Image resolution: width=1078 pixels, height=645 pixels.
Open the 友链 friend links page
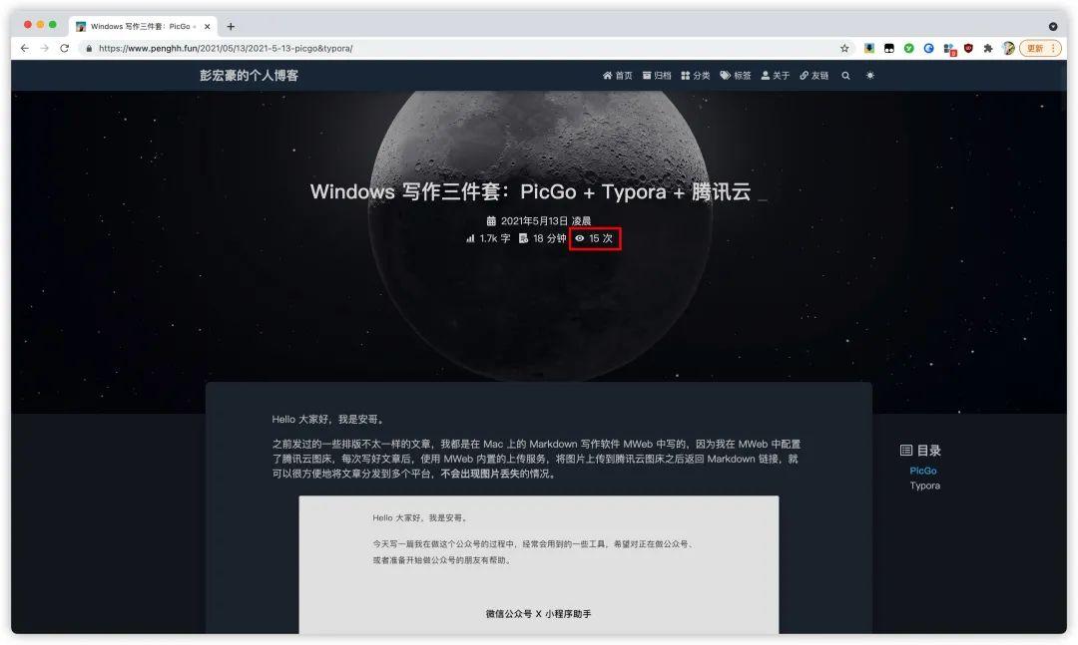pos(814,76)
